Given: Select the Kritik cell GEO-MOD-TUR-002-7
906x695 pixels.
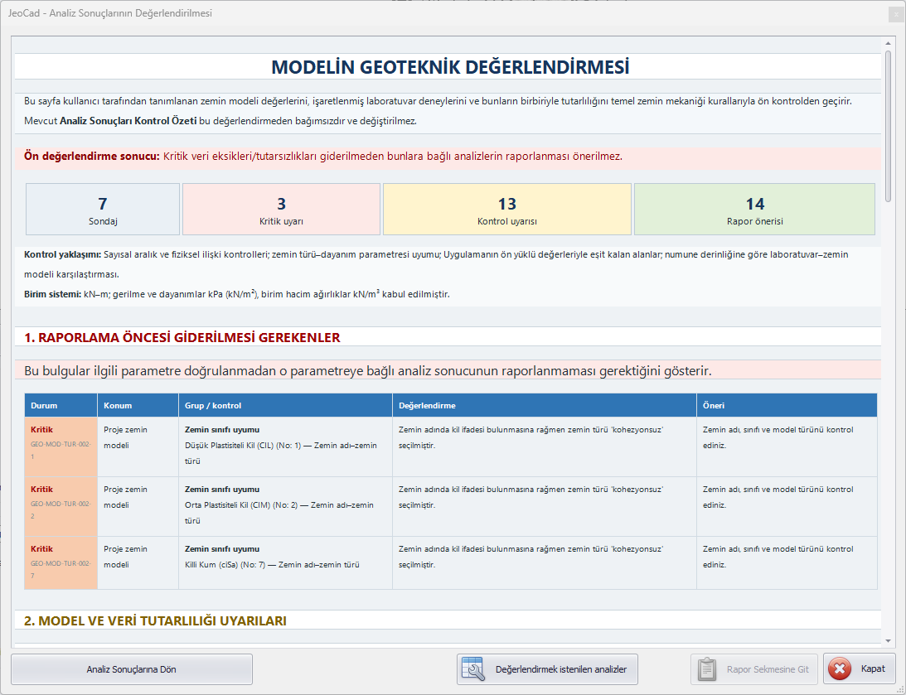Looking at the screenshot, I should (61, 562).
